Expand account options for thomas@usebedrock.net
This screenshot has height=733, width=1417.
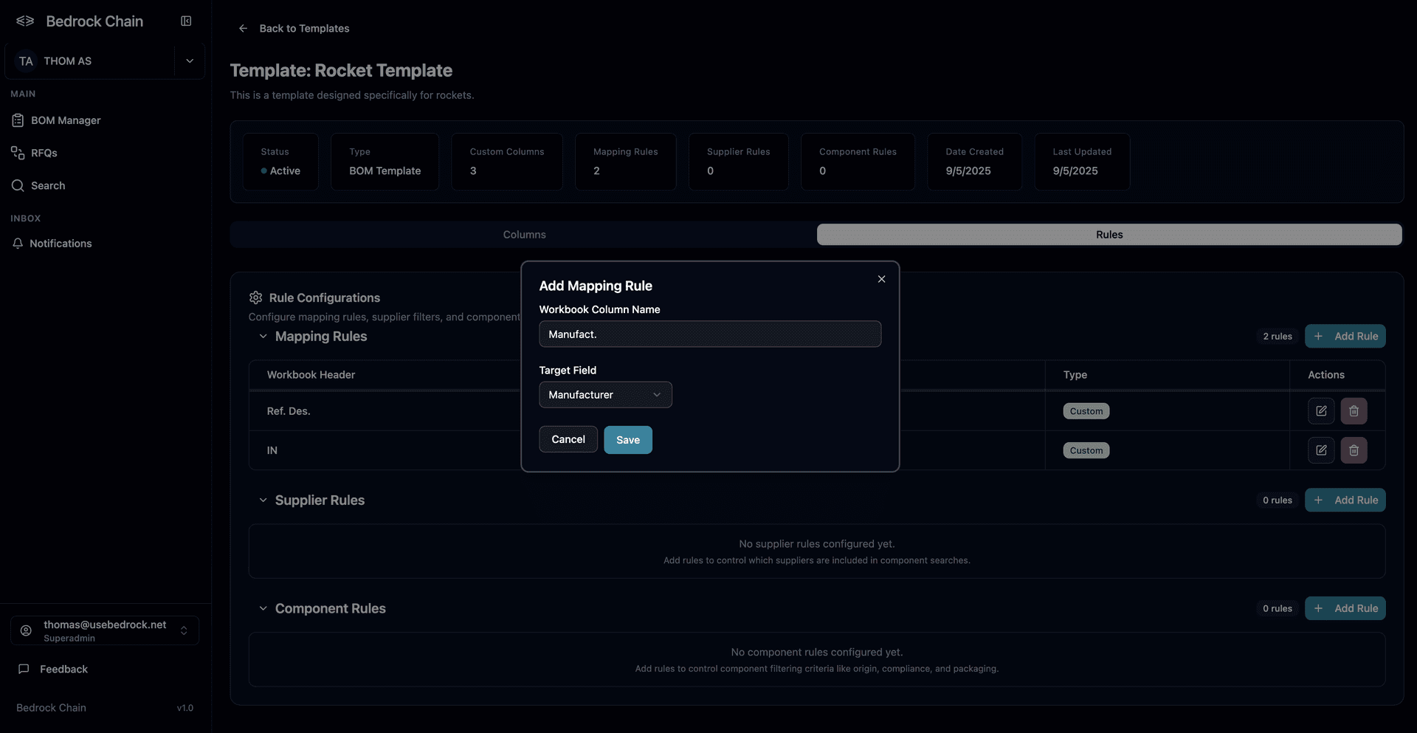pyautogui.click(x=183, y=630)
